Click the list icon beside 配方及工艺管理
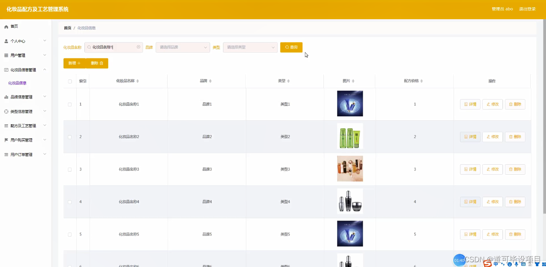Viewport: 546px width, 267px height. coord(6,126)
